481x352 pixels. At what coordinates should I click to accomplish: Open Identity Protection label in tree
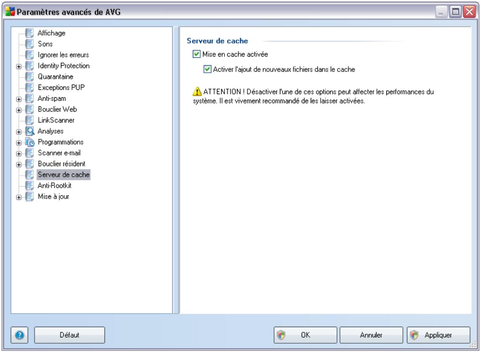[63, 65]
